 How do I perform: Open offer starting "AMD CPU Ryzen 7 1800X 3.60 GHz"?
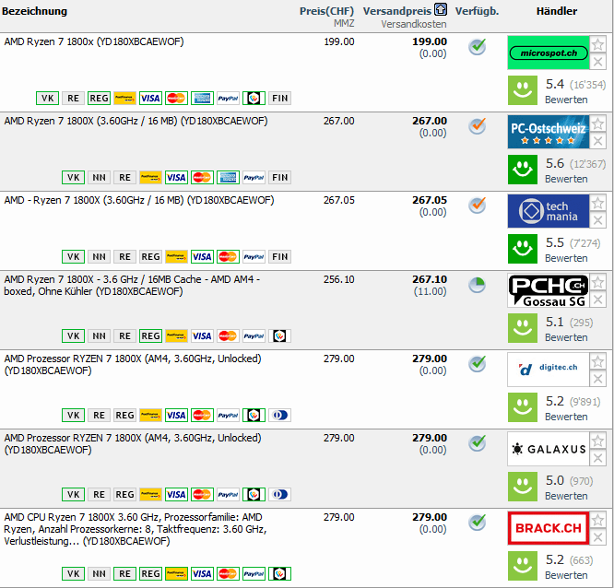tap(136, 529)
